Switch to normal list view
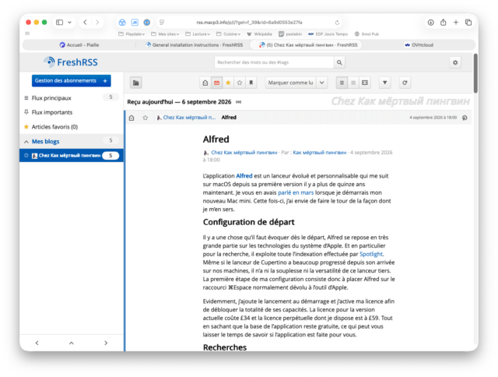 click(342, 83)
